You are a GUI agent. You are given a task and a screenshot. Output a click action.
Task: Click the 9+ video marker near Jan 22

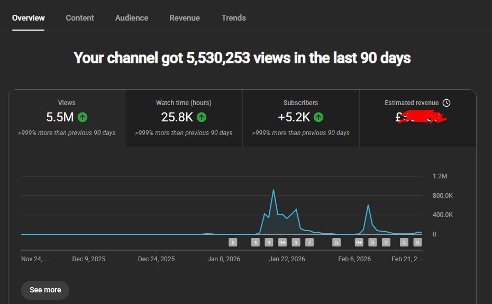(x=281, y=242)
